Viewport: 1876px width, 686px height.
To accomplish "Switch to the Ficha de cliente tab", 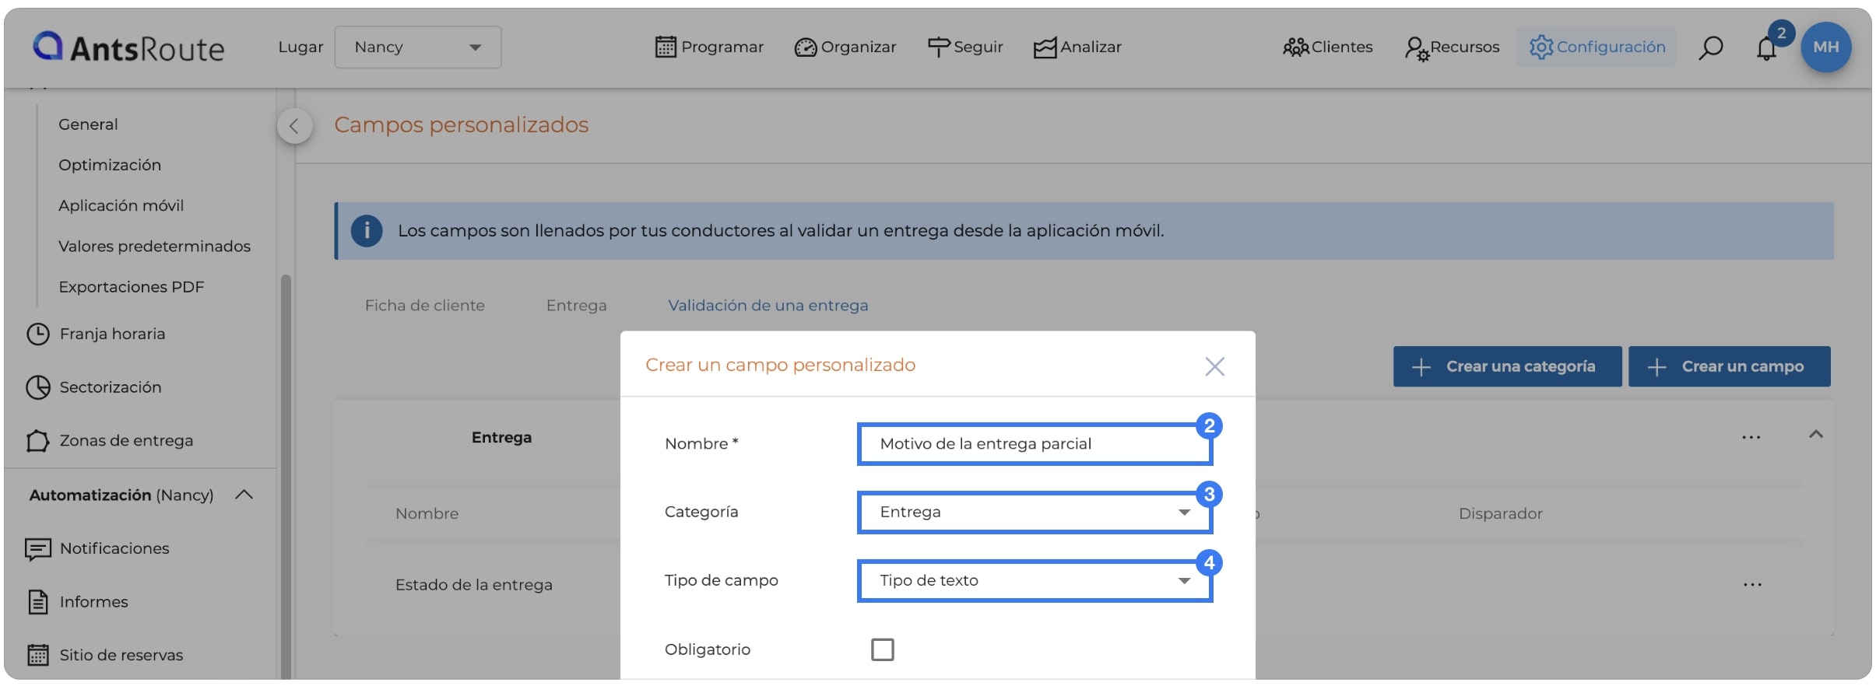I will [x=424, y=306].
